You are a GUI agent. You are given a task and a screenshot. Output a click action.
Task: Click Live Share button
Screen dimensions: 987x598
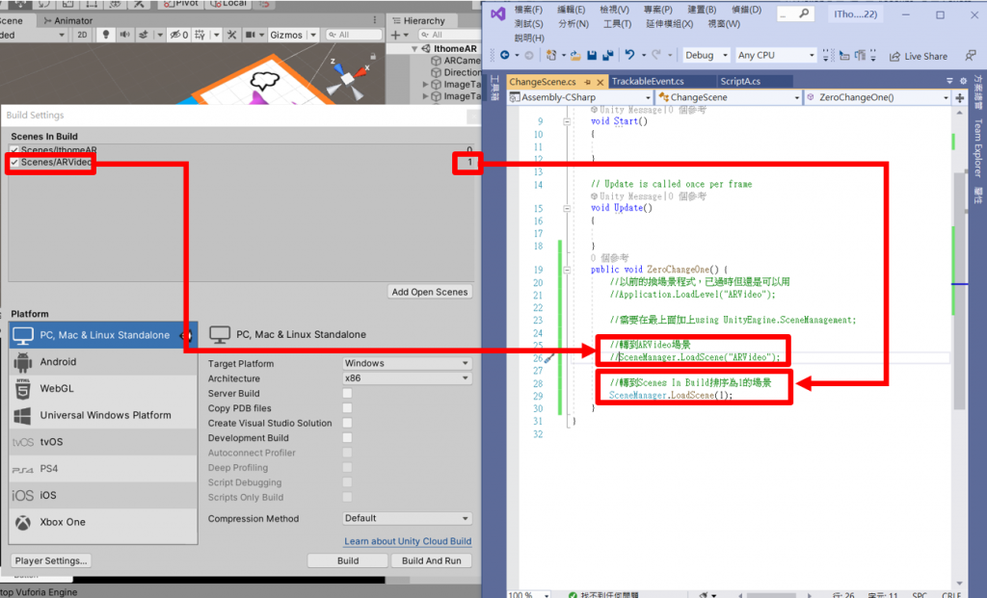(919, 56)
